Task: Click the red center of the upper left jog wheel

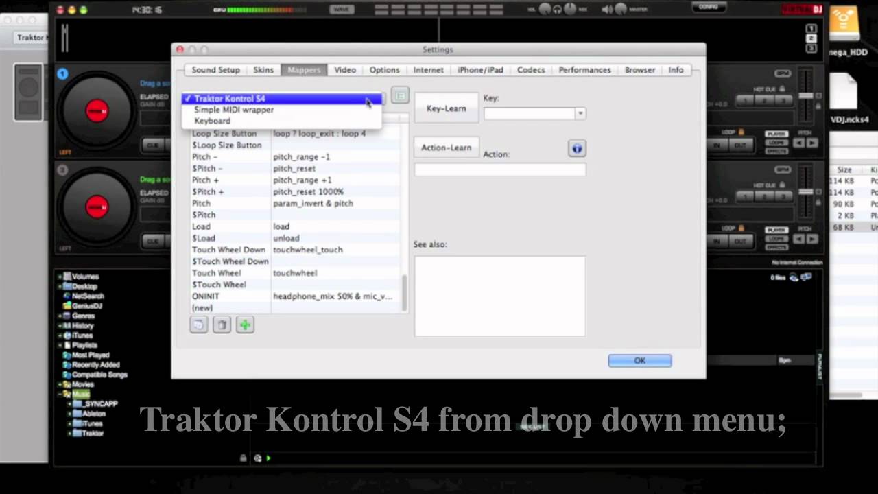Action: coord(97,111)
